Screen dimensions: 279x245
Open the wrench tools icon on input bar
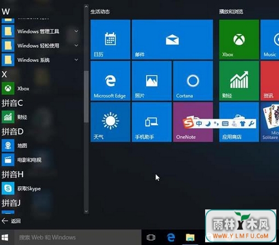pos(251,124)
